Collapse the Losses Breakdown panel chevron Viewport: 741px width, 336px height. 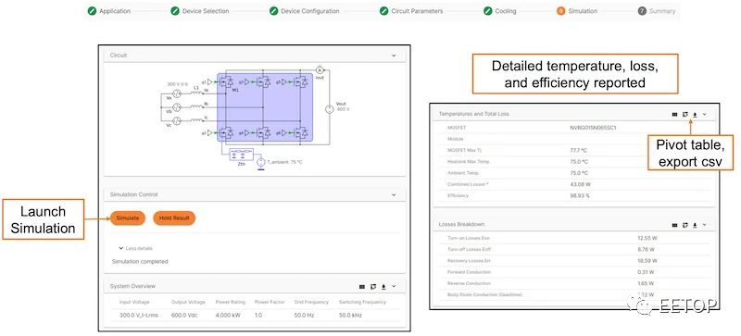[x=704, y=225]
